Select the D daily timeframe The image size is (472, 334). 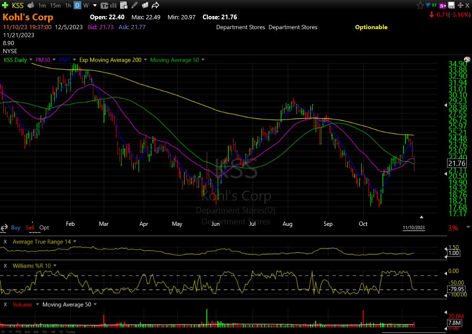[77, 6]
